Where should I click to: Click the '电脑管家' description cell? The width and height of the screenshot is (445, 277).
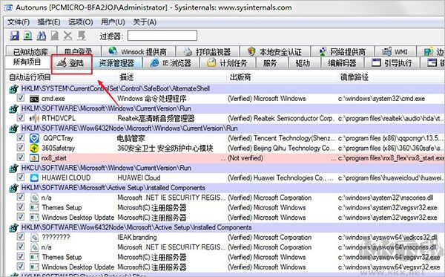[131, 138]
